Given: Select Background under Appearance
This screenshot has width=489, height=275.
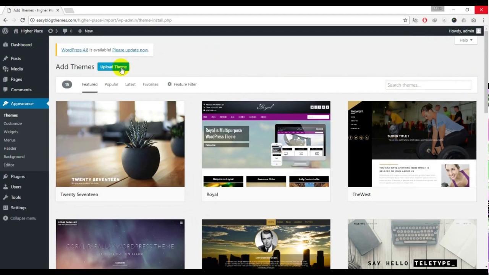Looking at the screenshot, I should (x=14, y=157).
